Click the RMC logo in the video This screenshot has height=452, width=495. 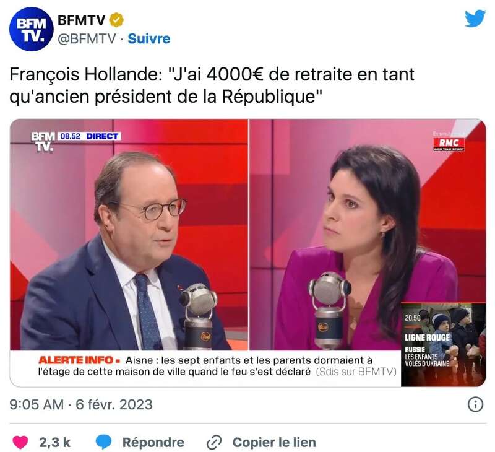tap(449, 144)
